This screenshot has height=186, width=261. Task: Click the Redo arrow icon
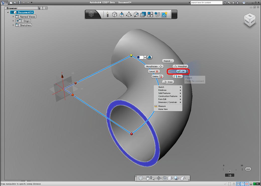pos(28,3)
